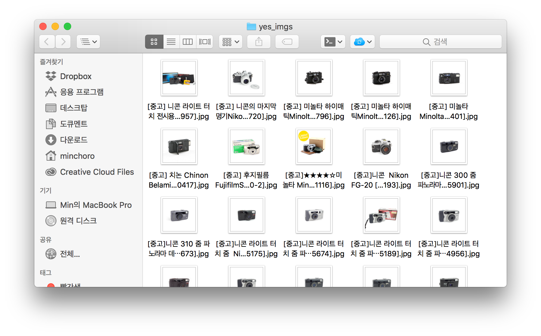Click the 검색 search field

coord(441,42)
